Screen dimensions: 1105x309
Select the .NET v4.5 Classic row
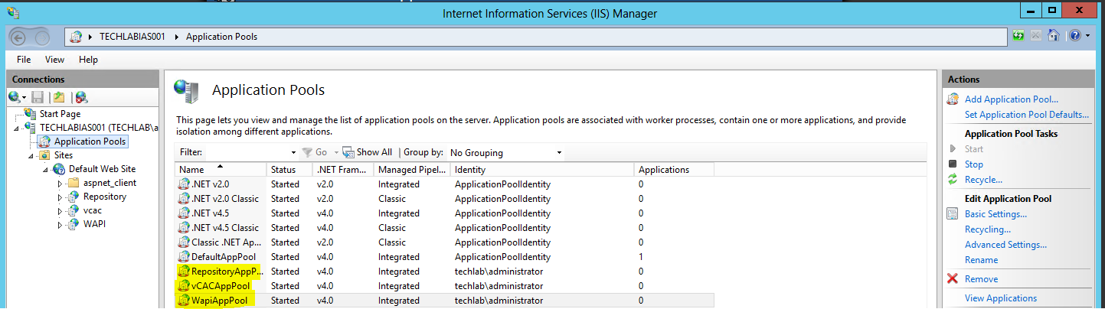pos(444,228)
